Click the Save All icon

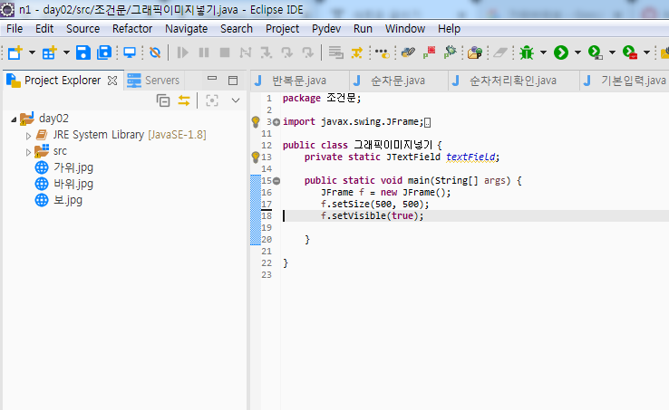[x=104, y=52]
